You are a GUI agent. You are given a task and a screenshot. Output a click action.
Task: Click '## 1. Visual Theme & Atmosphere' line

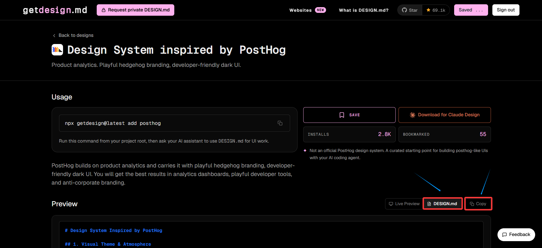click(108, 244)
